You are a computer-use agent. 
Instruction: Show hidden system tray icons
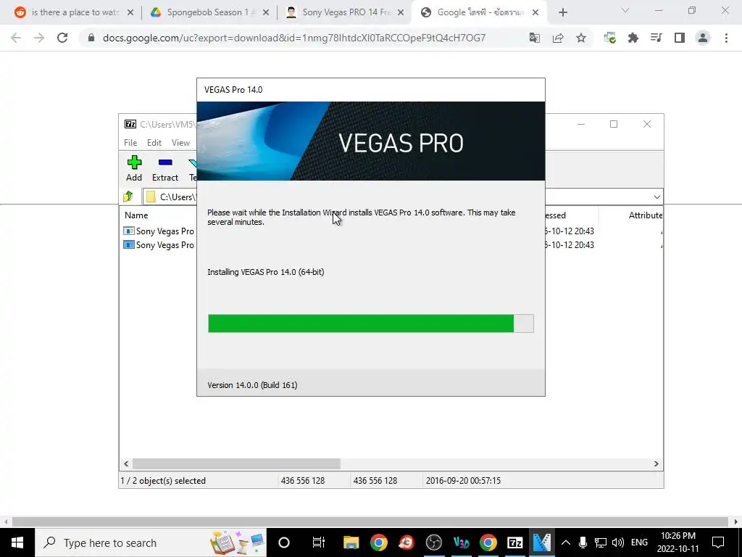coord(566,542)
